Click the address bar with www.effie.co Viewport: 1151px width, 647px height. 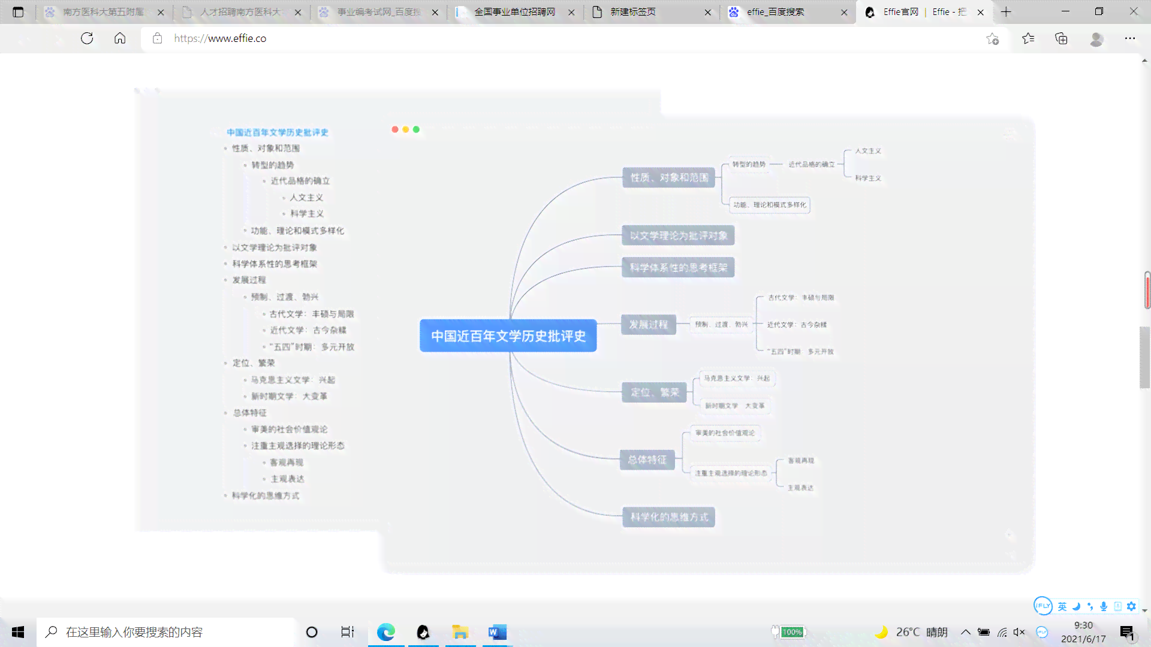[564, 38]
